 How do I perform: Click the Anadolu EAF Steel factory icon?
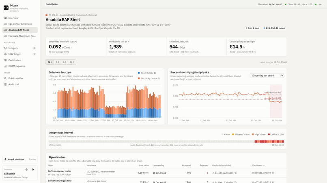[x=5, y=30]
